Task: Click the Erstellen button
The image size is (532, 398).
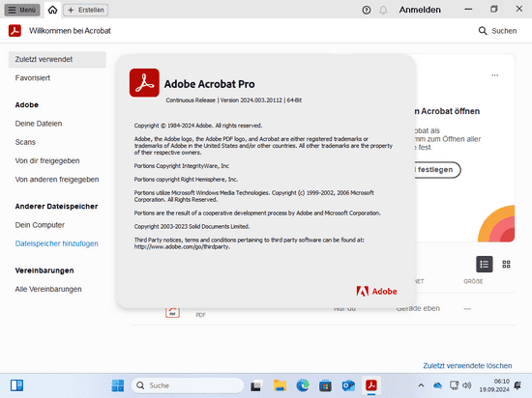Action: [x=85, y=10]
